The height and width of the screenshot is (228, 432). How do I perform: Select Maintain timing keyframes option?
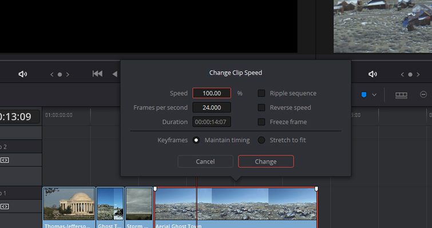coord(196,140)
